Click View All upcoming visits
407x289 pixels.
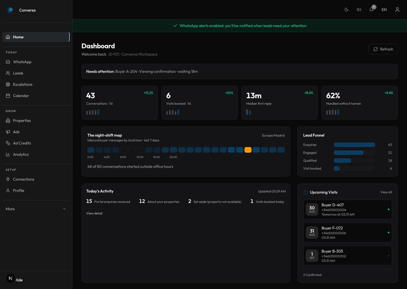(386, 192)
